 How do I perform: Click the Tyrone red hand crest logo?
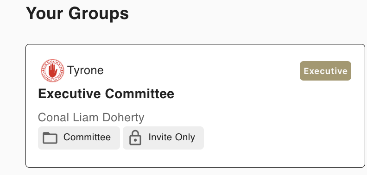53,70
